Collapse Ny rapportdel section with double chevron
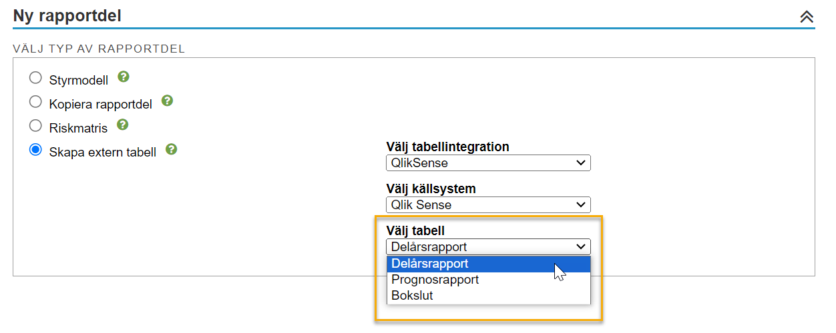The height and width of the screenshot is (333, 836). [807, 17]
